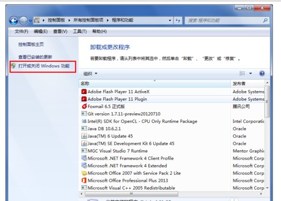
Task: Expand the breadcrumb arrow after 控制面板
Action: click(69, 20)
